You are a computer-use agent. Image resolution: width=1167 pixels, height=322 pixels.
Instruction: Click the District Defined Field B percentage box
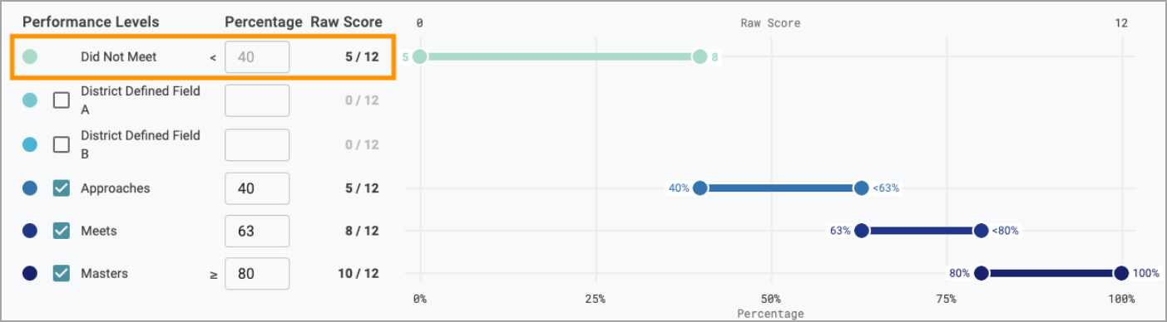pos(257,144)
